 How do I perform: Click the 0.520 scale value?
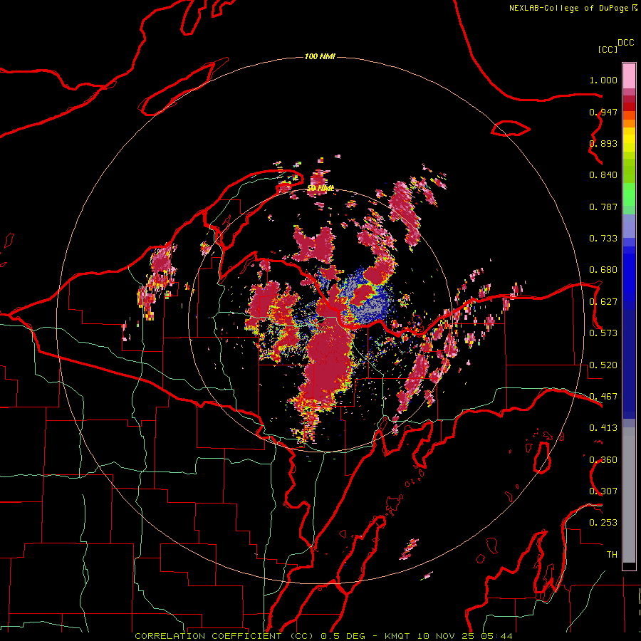pos(603,365)
